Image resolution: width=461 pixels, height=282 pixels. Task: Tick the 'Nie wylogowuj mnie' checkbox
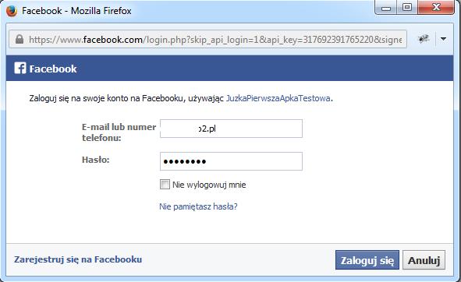point(165,185)
